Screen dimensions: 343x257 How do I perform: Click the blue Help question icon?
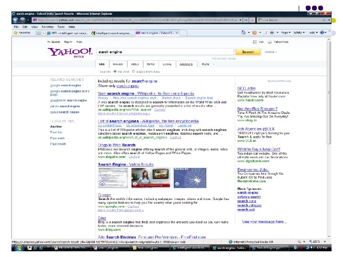pyautogui.click(x=322, y=32)
